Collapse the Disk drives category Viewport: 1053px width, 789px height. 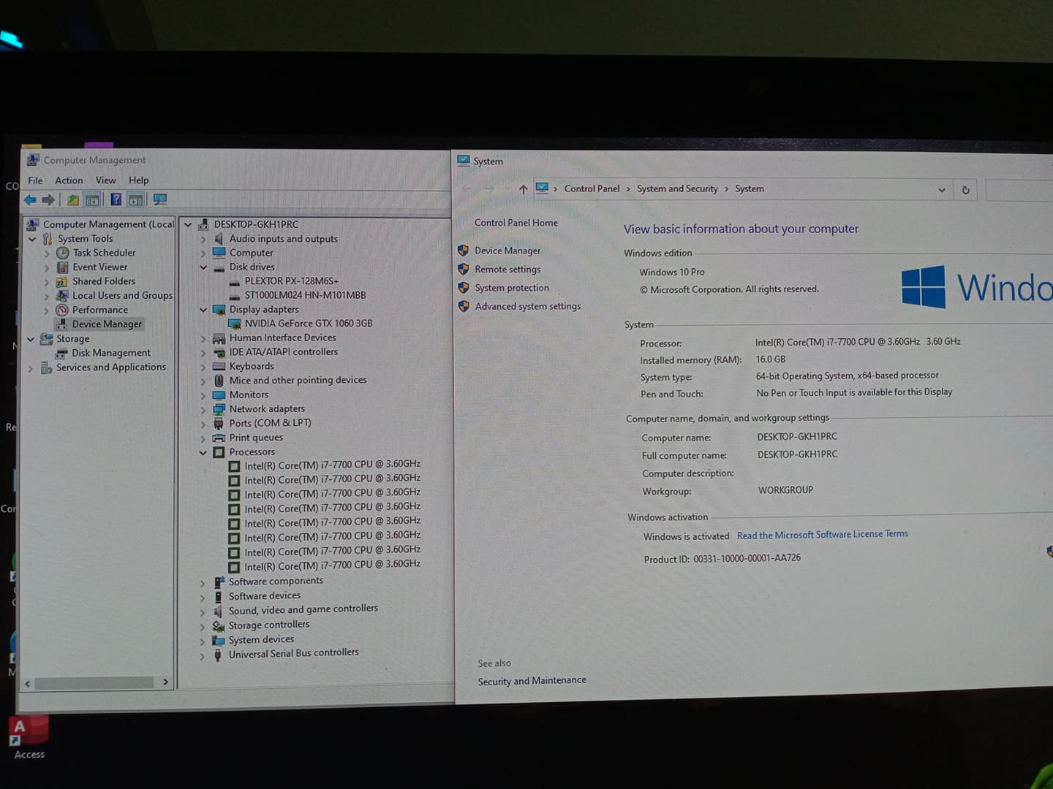pyautogui.click(x=203, y=267)
